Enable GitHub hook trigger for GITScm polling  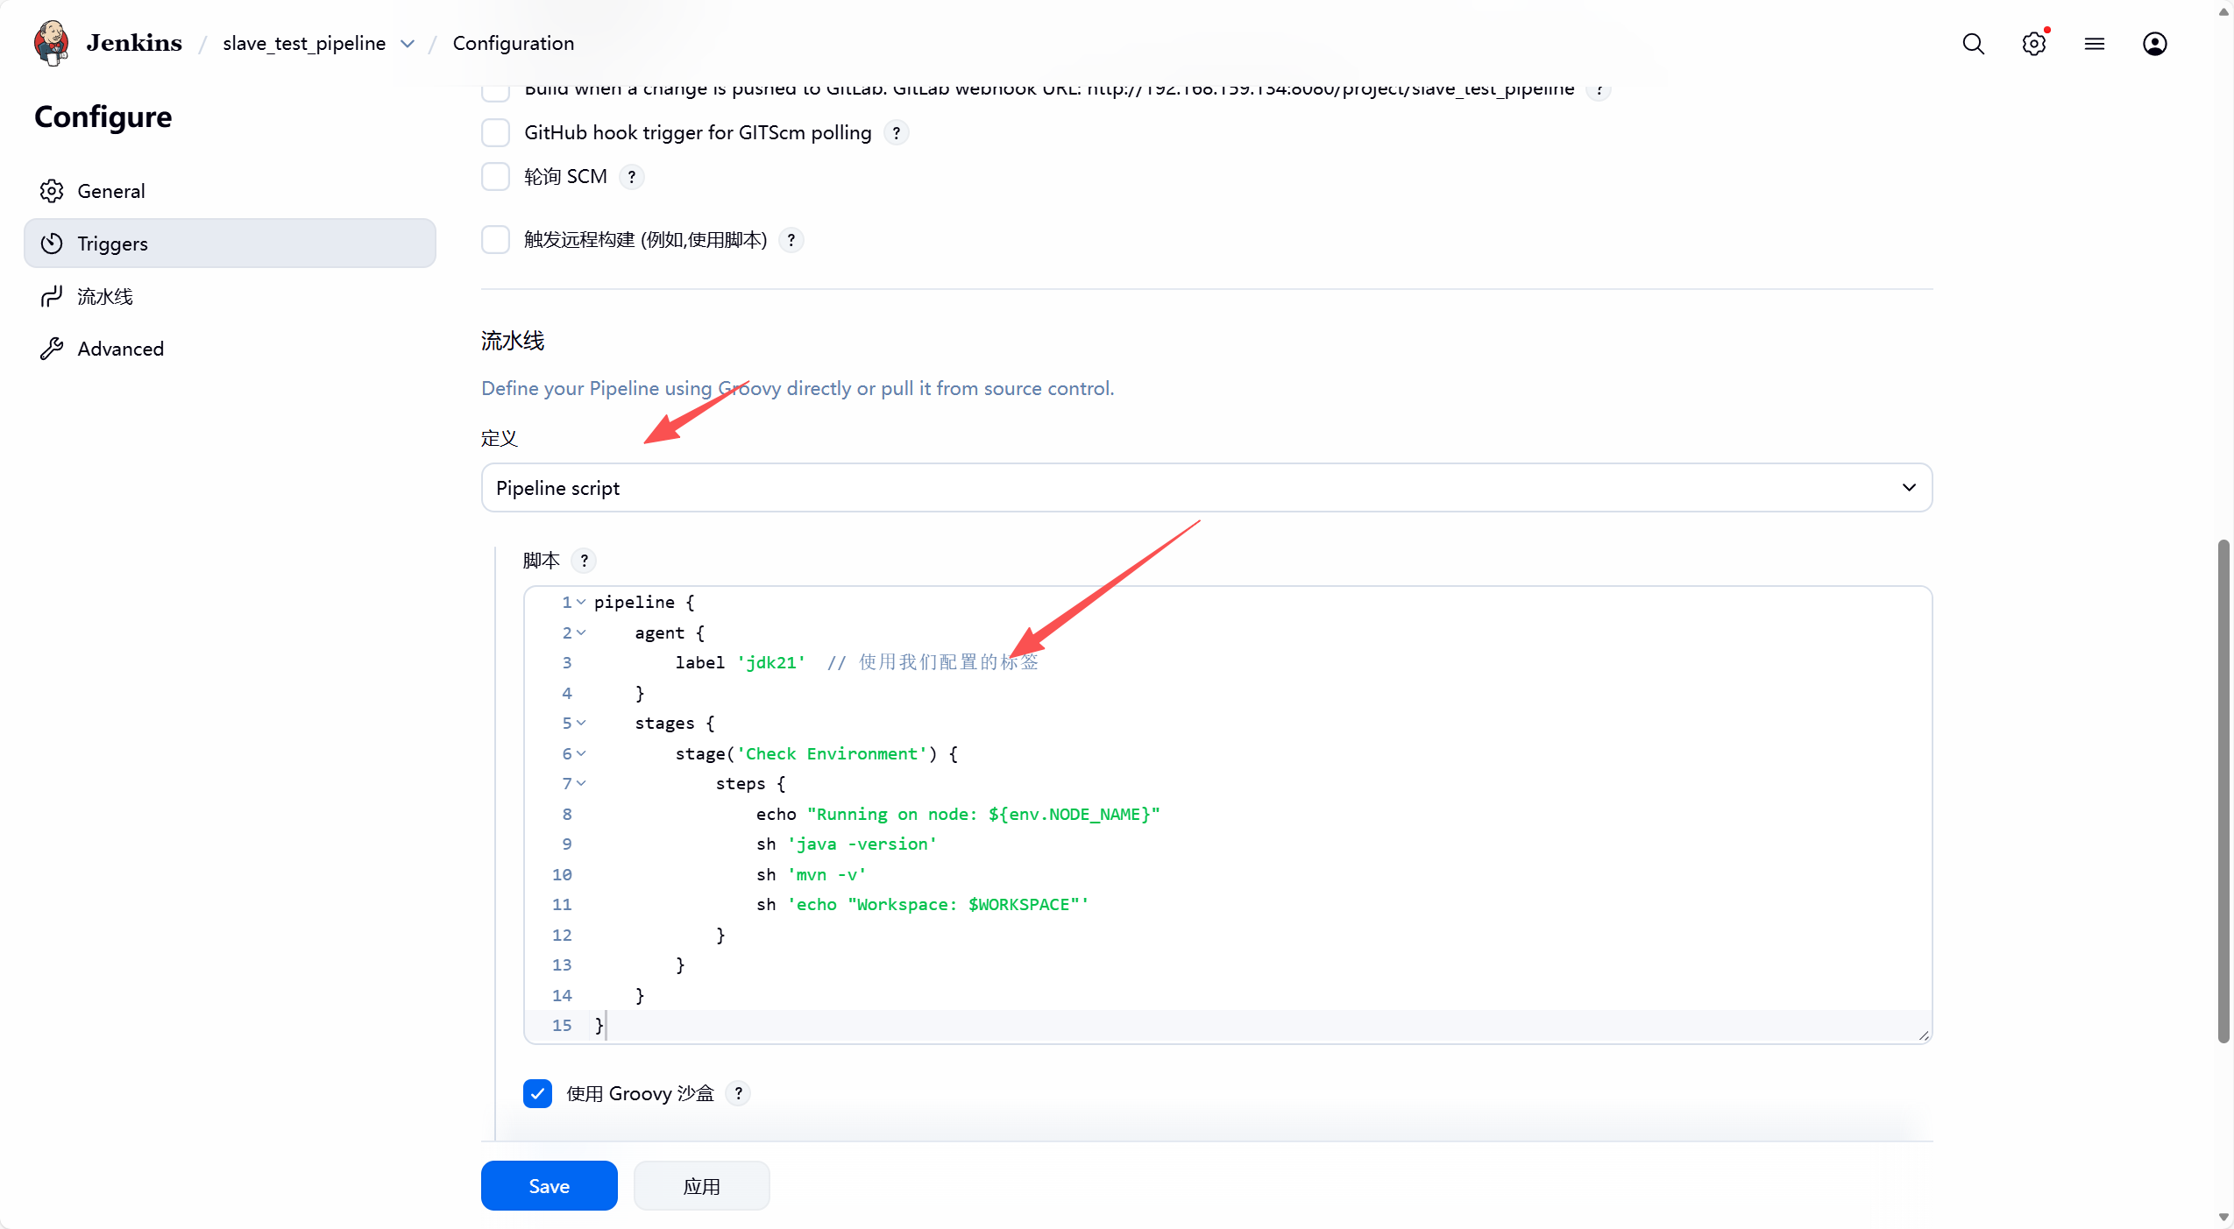point(496,133)
